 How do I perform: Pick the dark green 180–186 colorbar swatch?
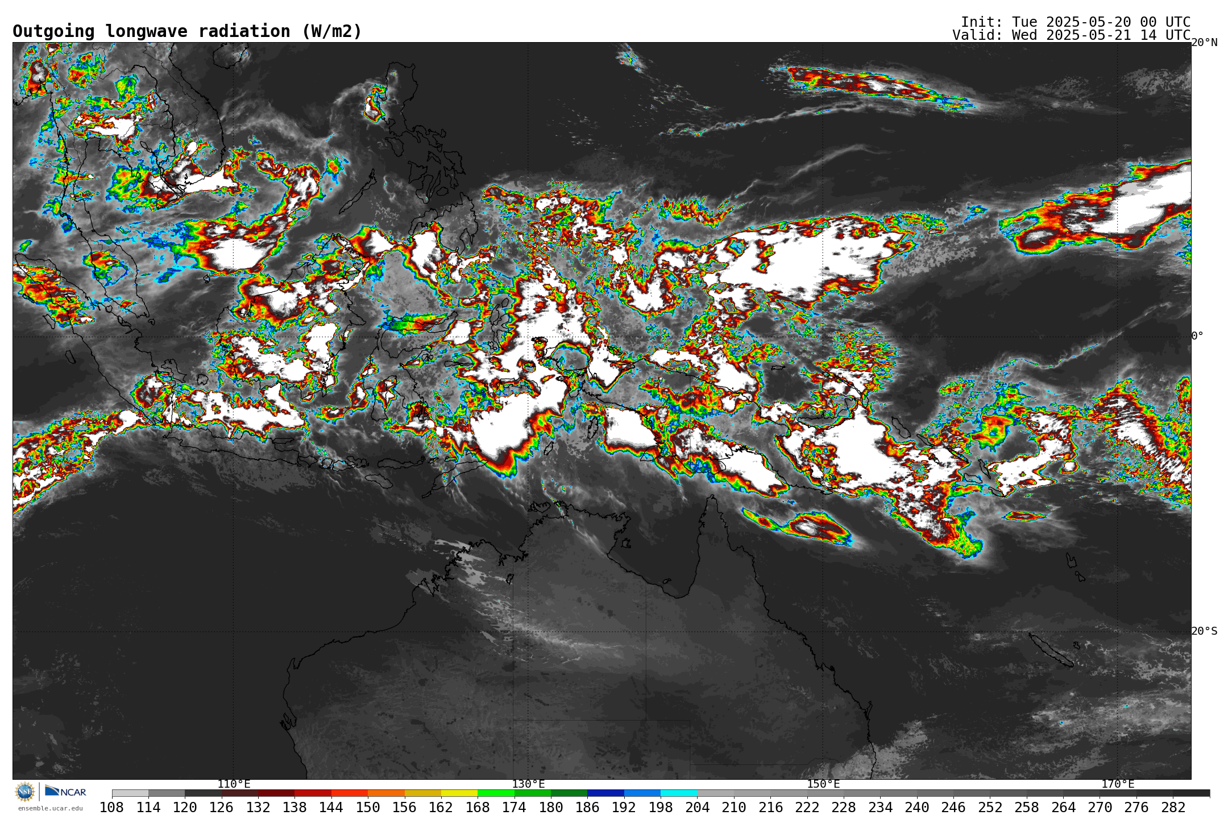(569, 793)
